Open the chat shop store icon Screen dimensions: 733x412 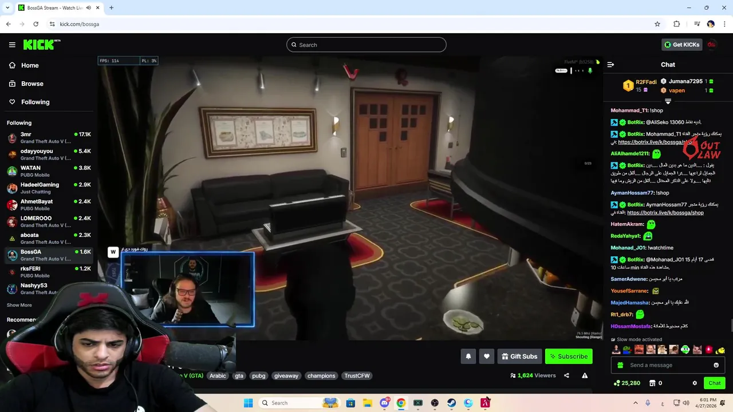[652, 383]
